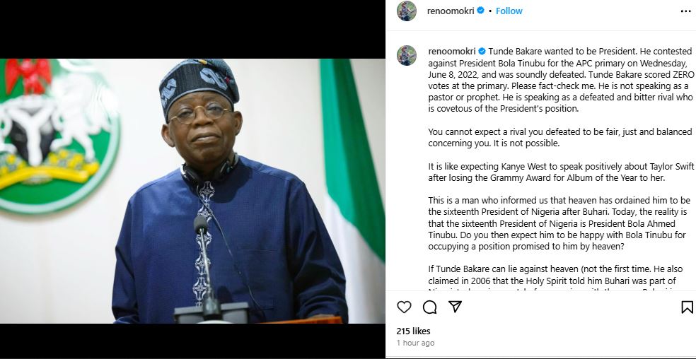Image resolution: width=696 pixels, height=359 pixels.
Task: Click the profile avatar beside the caption
Action: (x=407, y=56)
